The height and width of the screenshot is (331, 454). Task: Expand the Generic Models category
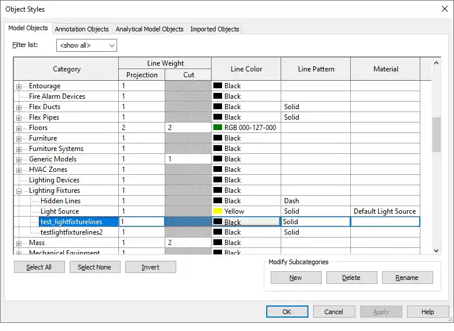tap(19, 159)
